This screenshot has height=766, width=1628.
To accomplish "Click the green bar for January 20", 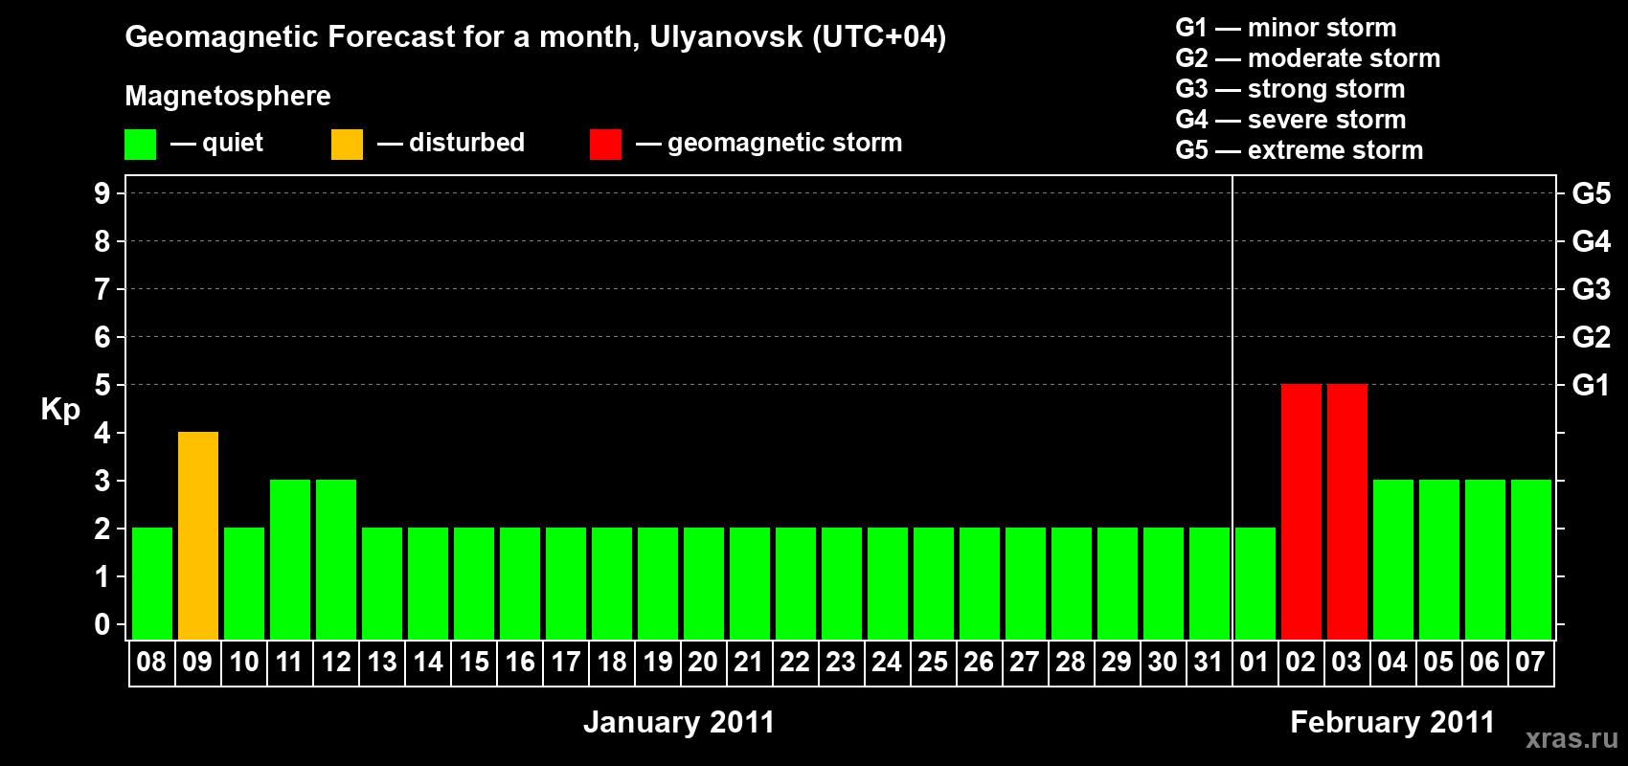I will pos(704,583).
